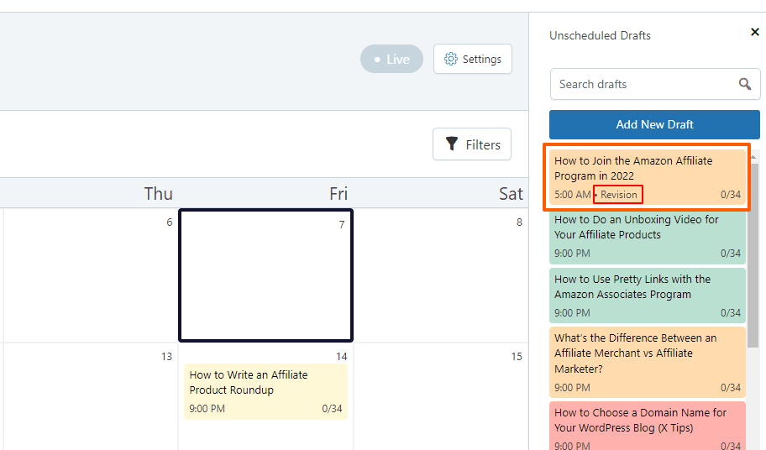
Task: Click the Thursday 6 calendar cell
Action: (90, 275)
